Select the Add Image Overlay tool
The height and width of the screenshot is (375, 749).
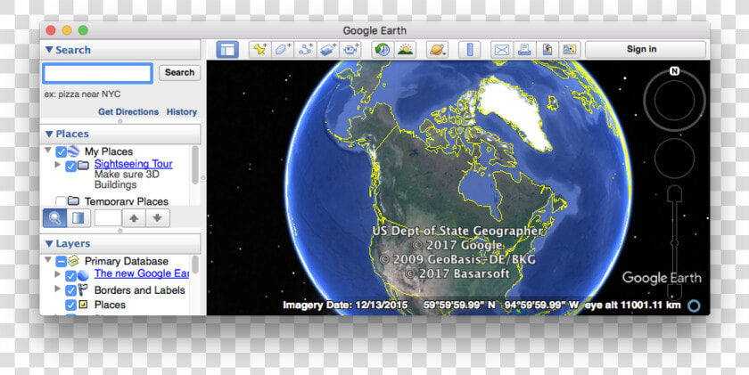click(328, 49)
